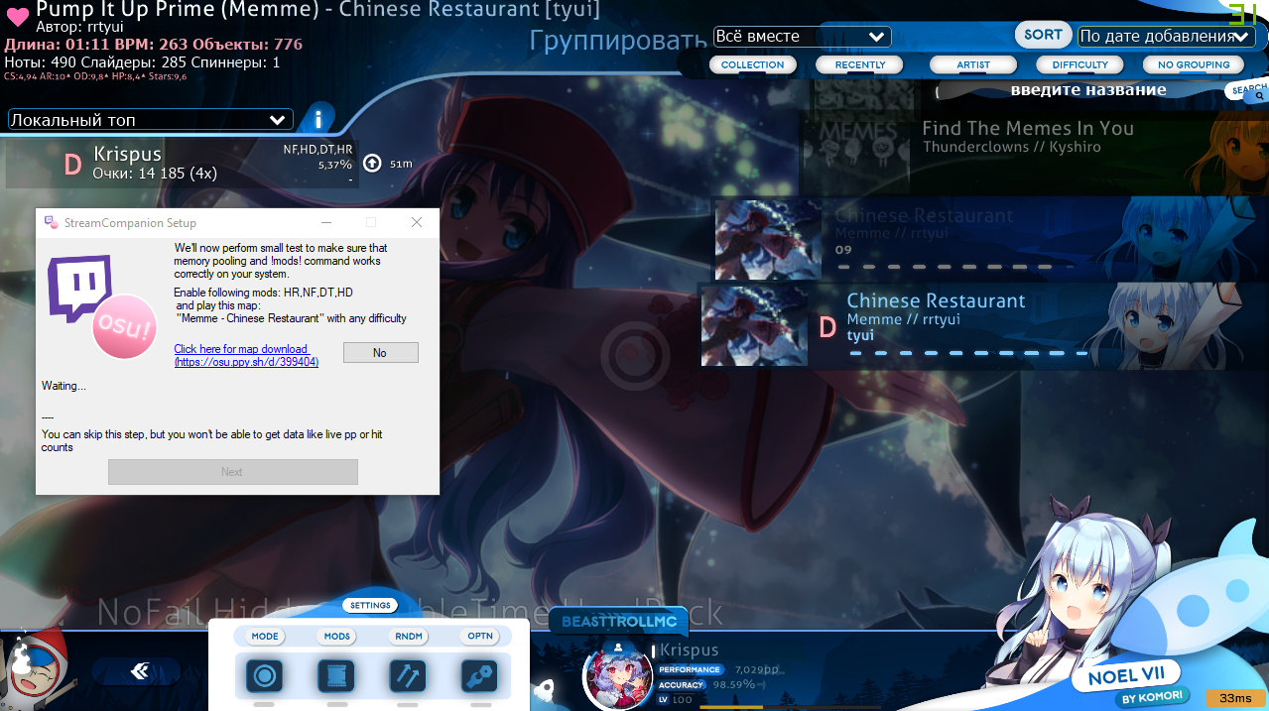Screen dimensions: 1269x711
Task: Click the Twitch osu! logo in setup dialog
Action: [103, 305]
